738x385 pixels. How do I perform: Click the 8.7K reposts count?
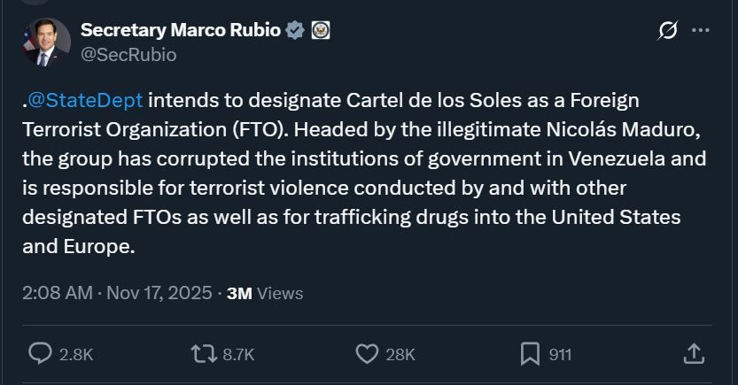coord(238,355)
